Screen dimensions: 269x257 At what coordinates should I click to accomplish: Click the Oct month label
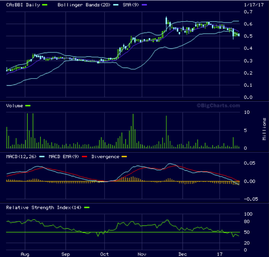[105, 254]
